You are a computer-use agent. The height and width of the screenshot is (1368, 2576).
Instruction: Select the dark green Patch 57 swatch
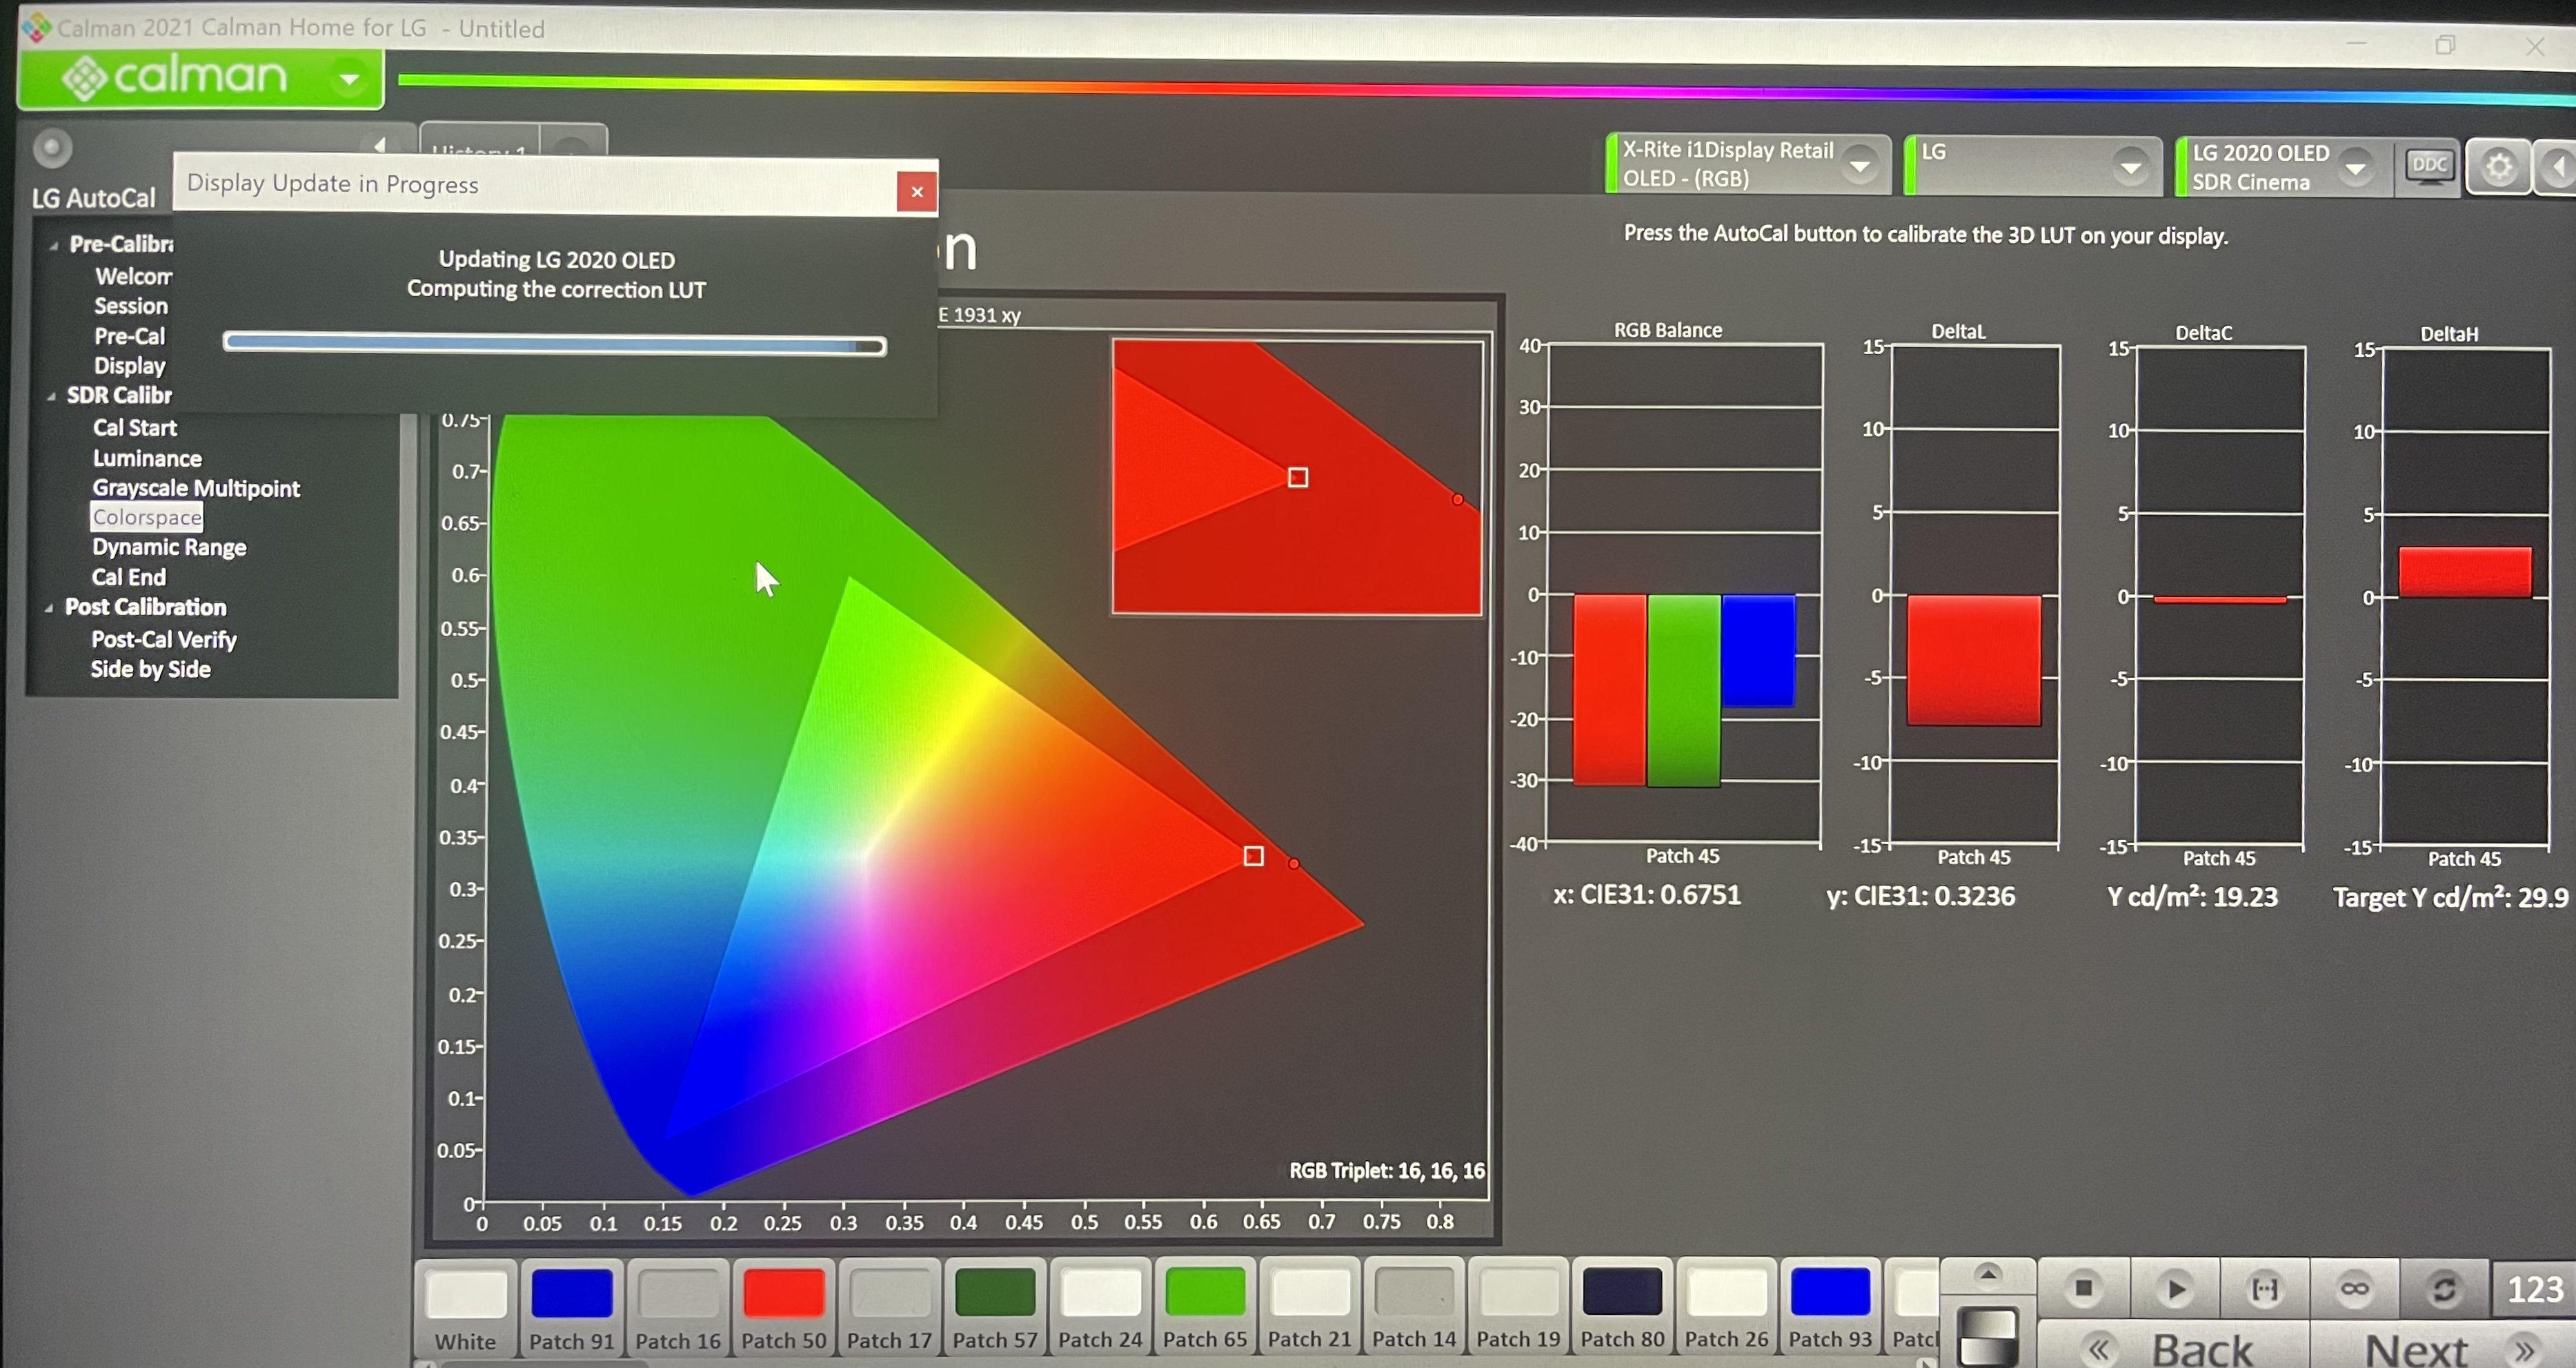(x=995, y=1308)
